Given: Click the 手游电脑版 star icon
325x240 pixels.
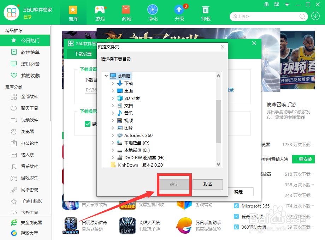Looking at the screenshot, I should pos(14,201).
